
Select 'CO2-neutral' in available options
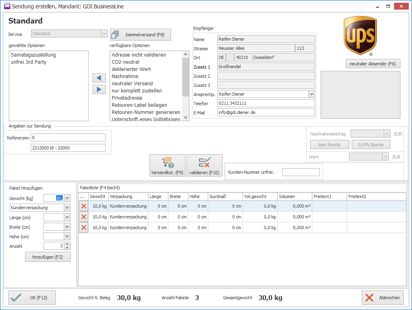[x=126, y=62]
